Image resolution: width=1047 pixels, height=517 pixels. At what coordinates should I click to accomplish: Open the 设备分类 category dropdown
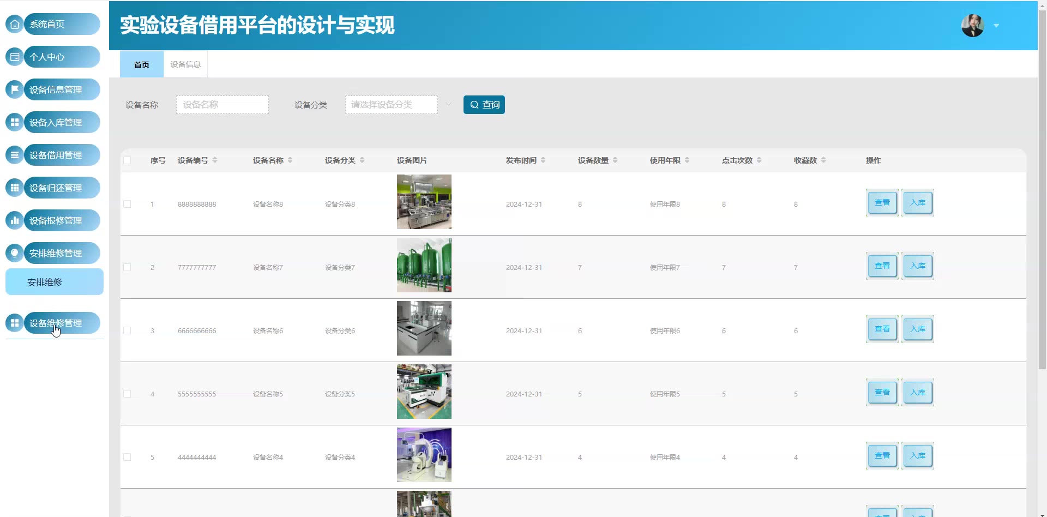(x=392, y=105)
